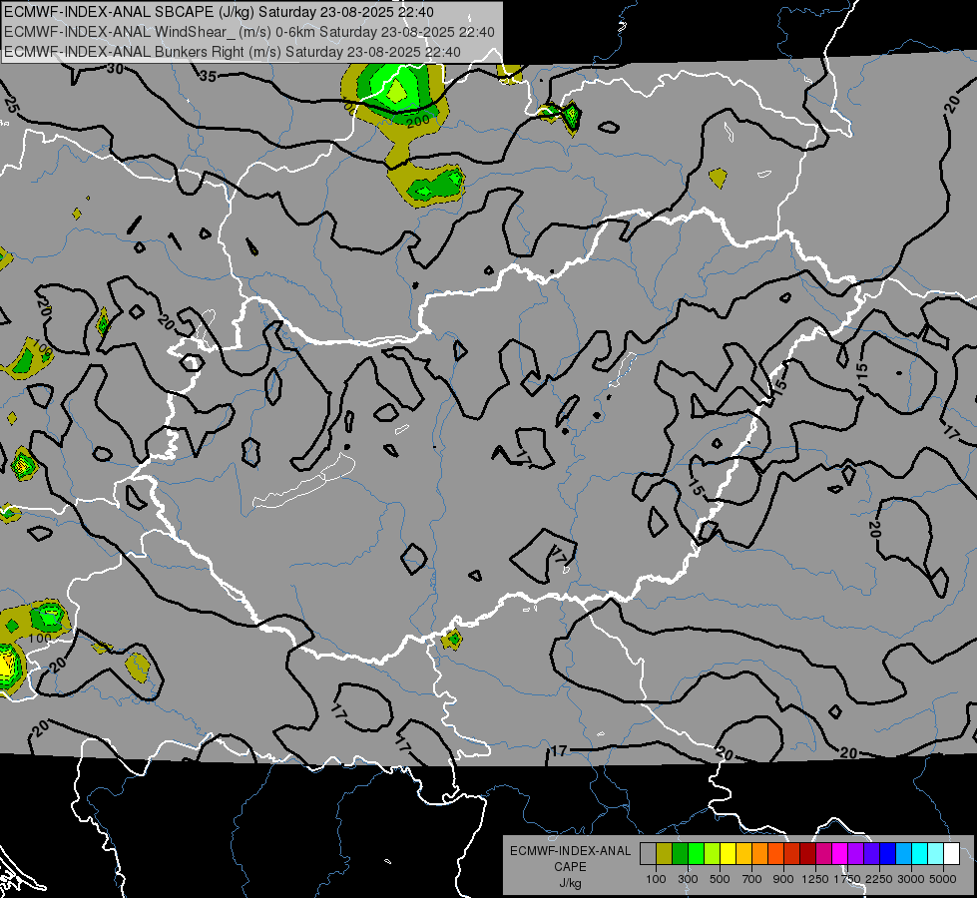The width and height of the screenshot is (977, 898).
Task: Click the WindShear 0-6km title line
Action: click(x=249, y=32)
